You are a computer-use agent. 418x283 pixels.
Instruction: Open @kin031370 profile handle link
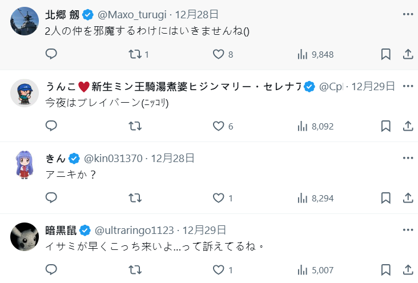click(x=113, y=158)
